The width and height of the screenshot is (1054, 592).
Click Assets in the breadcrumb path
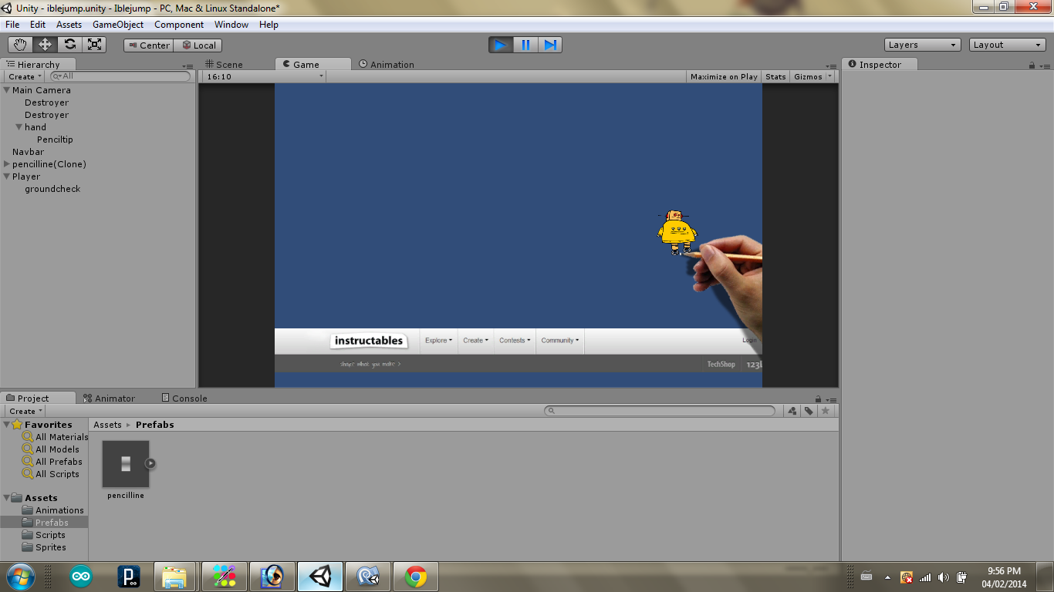(107, 424)
